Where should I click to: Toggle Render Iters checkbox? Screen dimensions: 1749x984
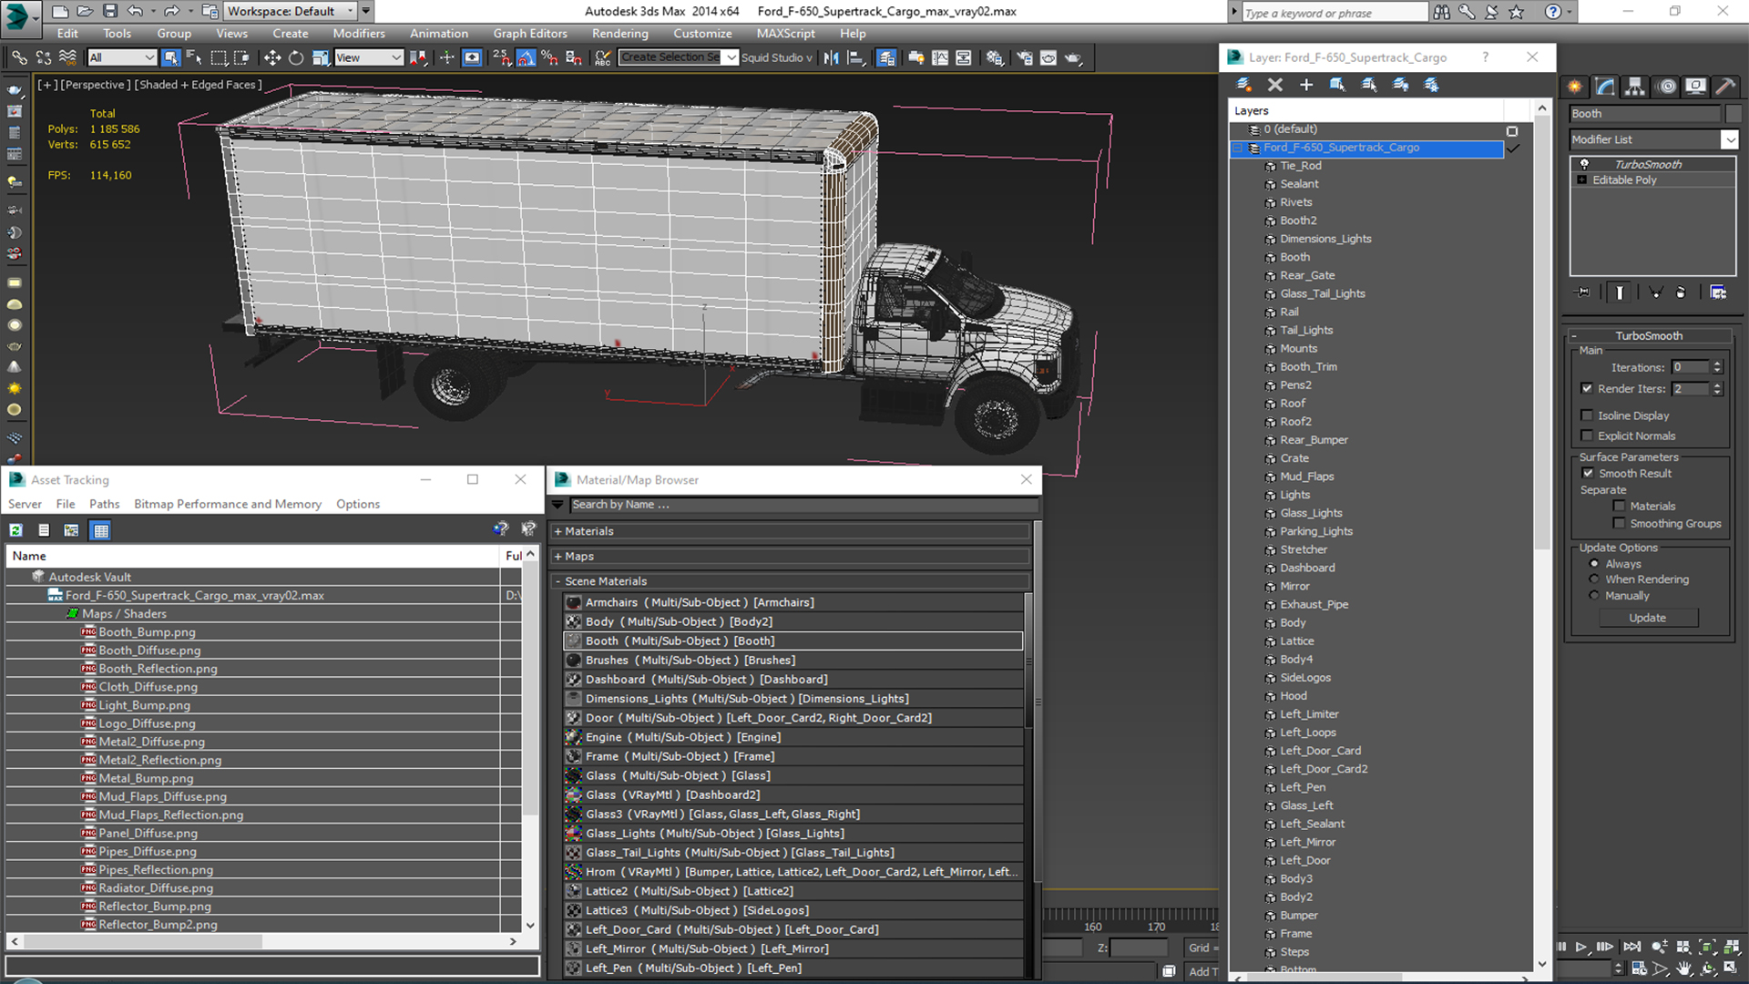(1587, 388)
